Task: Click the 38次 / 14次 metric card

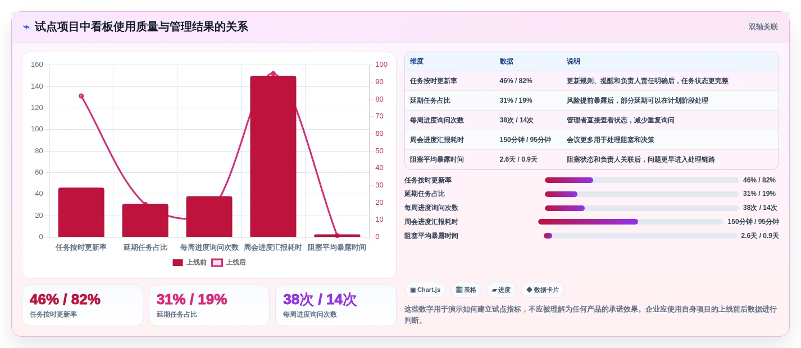Action: coord(336,305)
